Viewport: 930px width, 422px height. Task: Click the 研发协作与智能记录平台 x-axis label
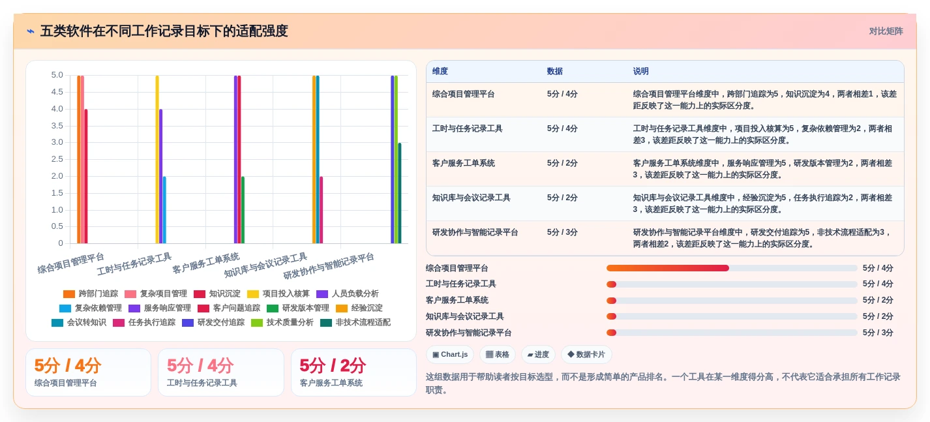[329, 266]
